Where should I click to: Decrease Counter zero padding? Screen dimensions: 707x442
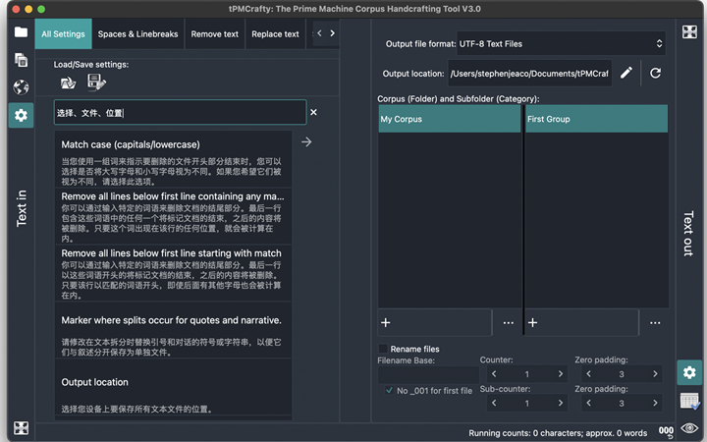tap(588, 374)
